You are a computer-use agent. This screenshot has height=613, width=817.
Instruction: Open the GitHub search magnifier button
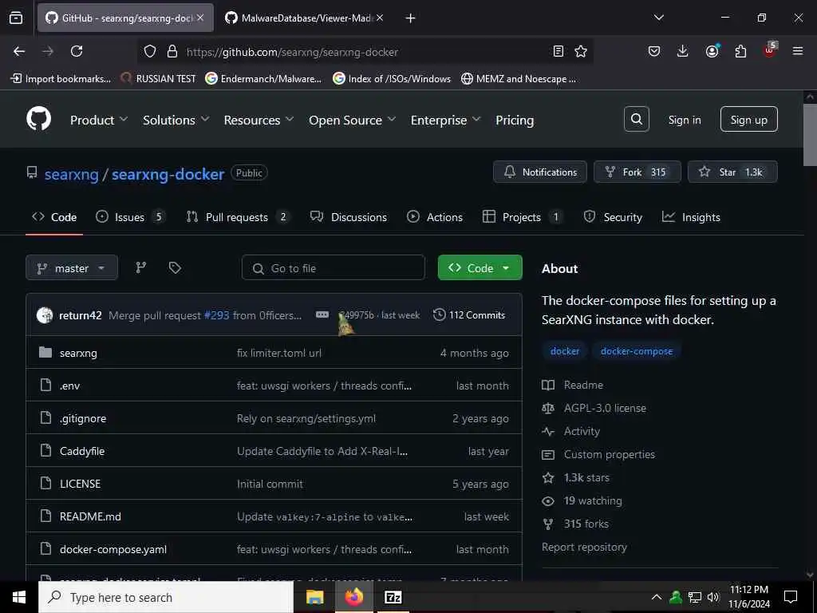pos(636,120)
